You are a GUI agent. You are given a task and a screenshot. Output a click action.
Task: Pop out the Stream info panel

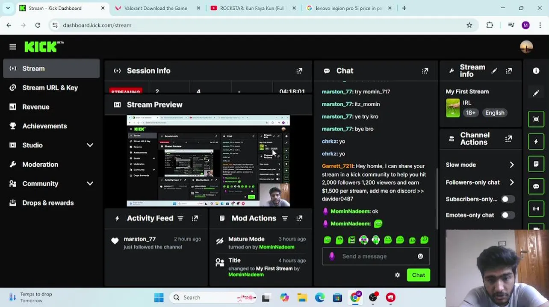(509, 71)
